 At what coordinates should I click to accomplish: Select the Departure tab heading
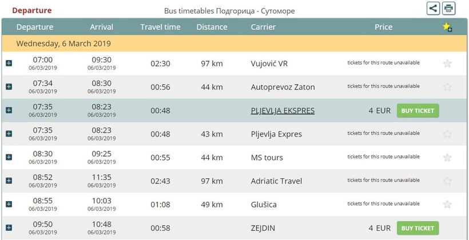31,10
